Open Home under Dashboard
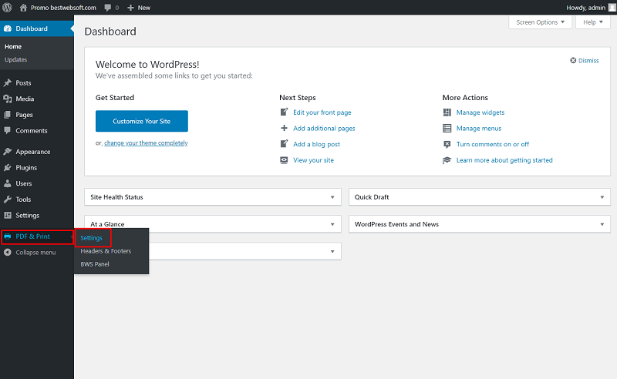 (13, 46)
